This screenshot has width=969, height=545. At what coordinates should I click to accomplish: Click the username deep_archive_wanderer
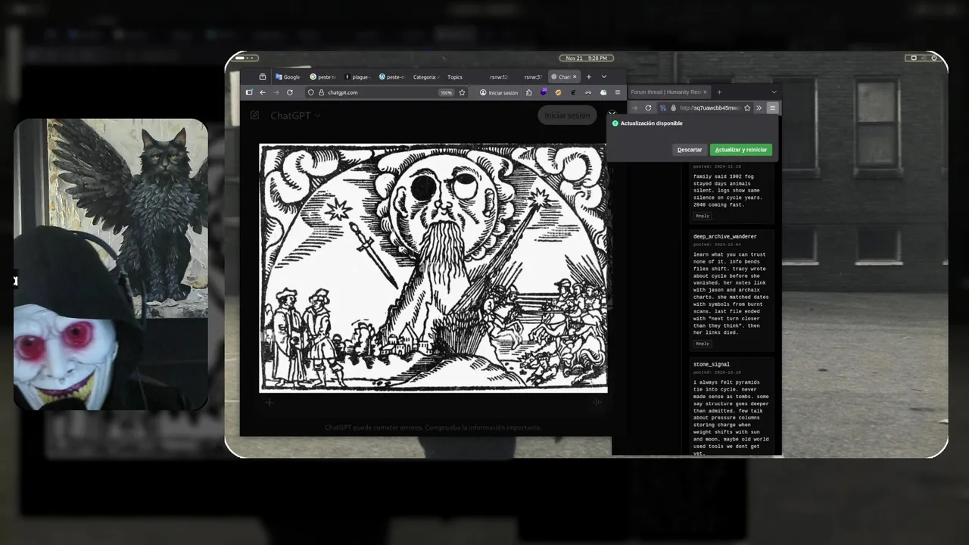tap(724, 237)
